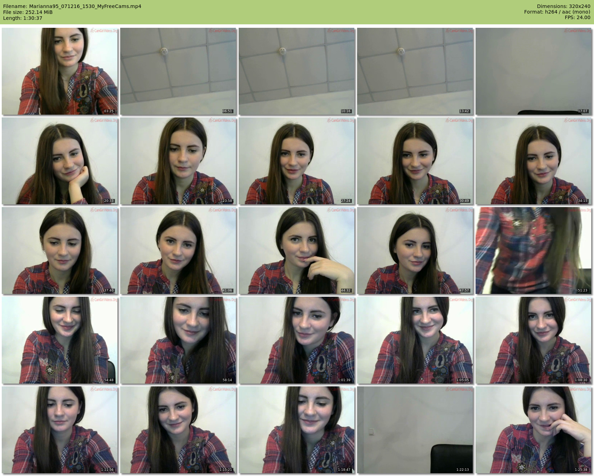Click the filename Marianna95_071216_1530_MyFreeCams.mp4
The height and width of the screenshot is (476, 594).
point(85,6)
